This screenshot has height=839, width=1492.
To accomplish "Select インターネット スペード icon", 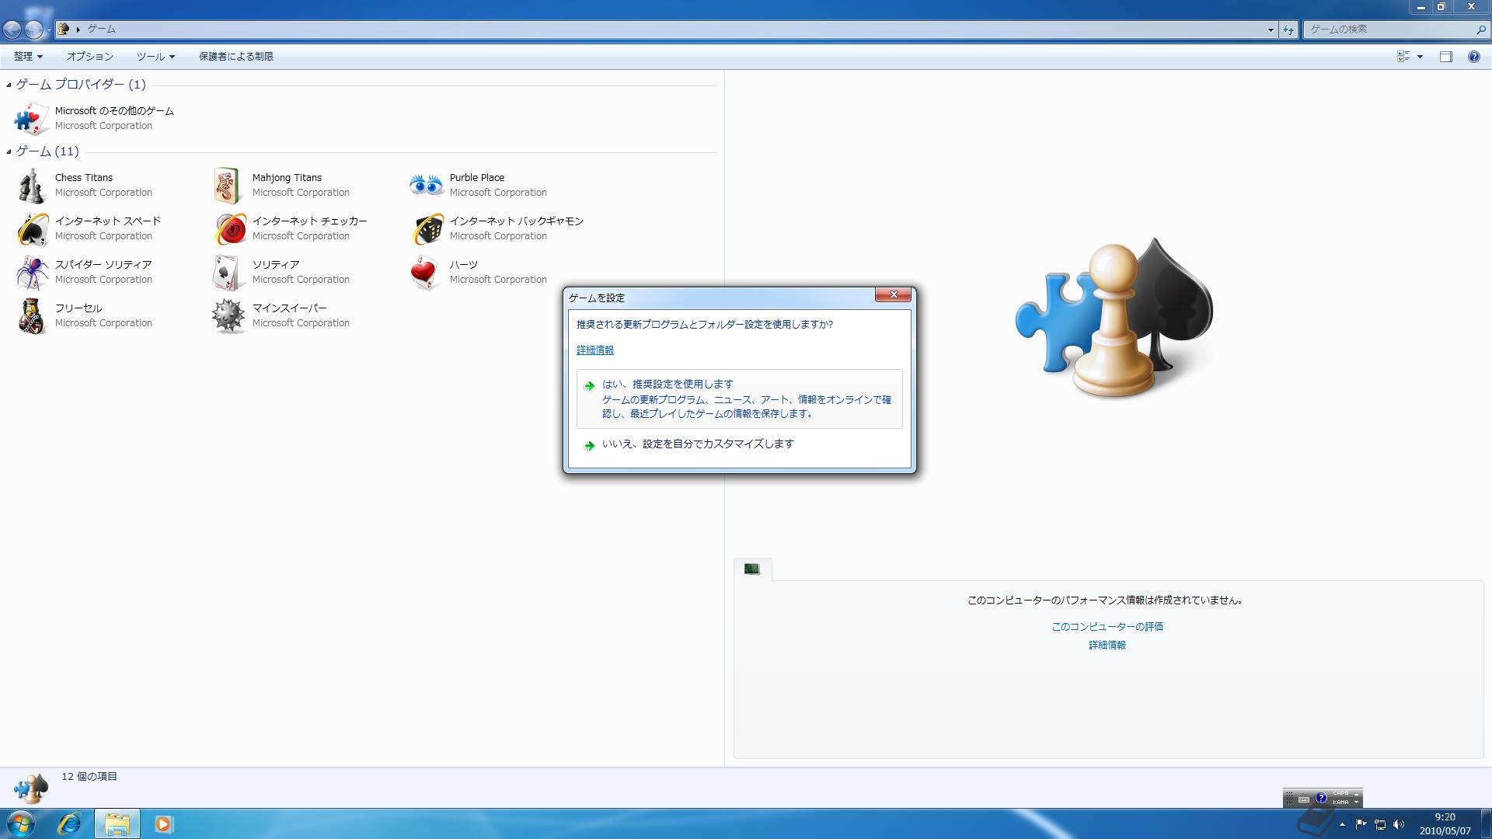I will tap(32, 229).
